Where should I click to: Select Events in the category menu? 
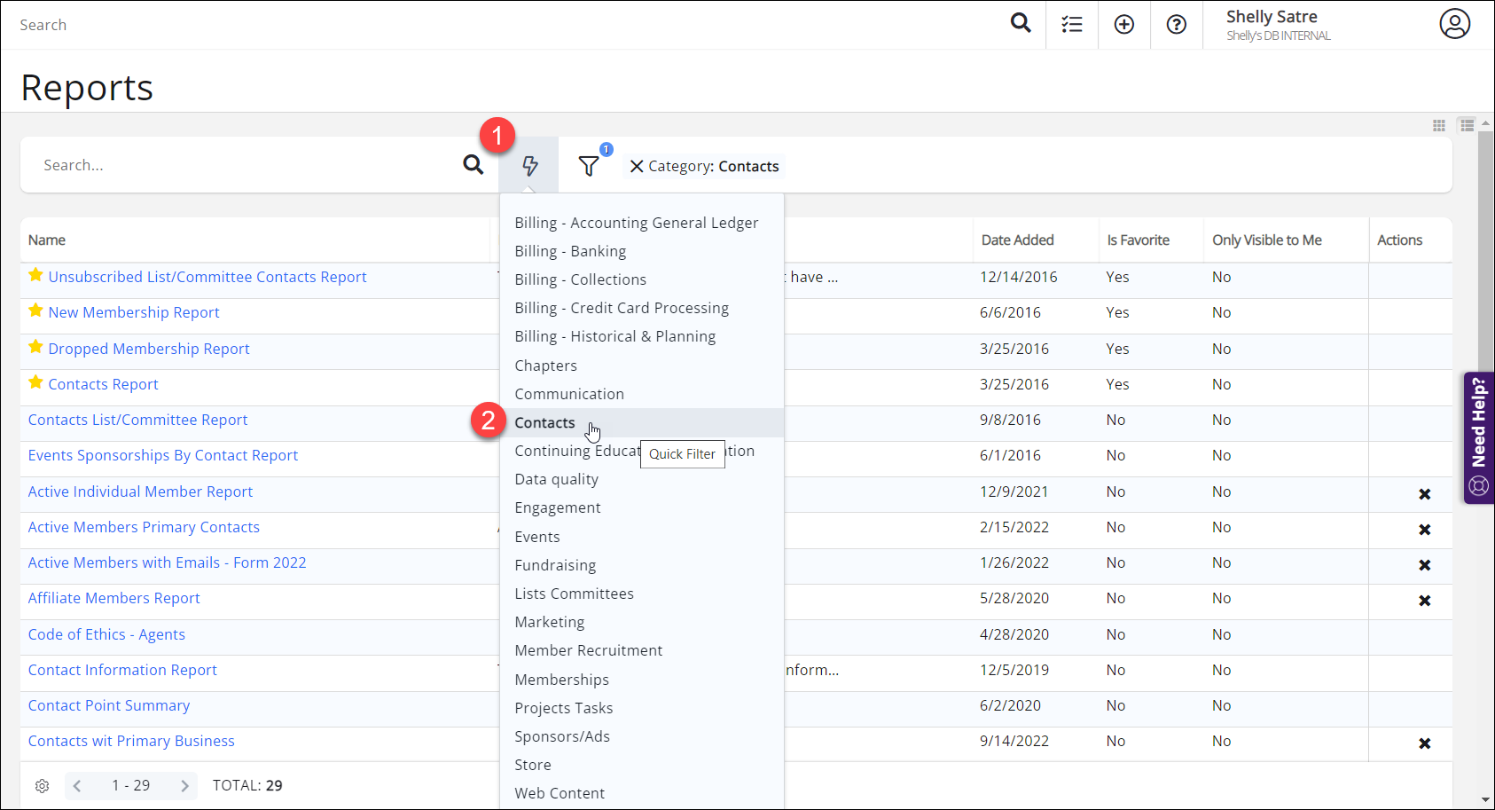coord(536,536)
